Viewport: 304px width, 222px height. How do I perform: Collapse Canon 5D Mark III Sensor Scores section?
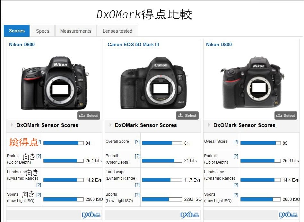coord(110,125)
